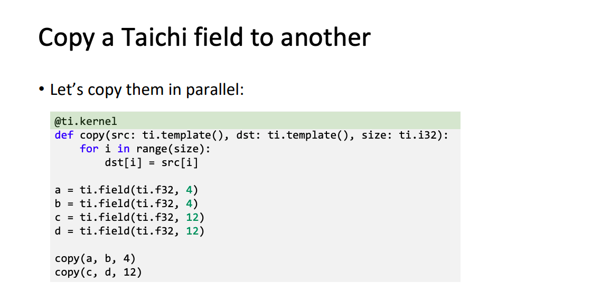Viewport: 592px width, 302px height.
Task: Click the line defining field 'c'
Action: [129, 217]
